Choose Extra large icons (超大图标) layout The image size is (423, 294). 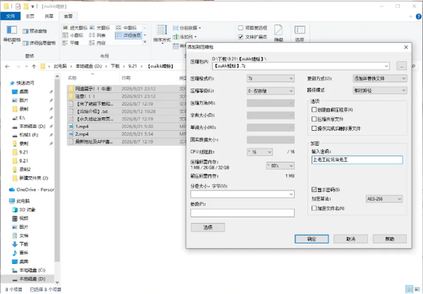click(x=75, y=28)
